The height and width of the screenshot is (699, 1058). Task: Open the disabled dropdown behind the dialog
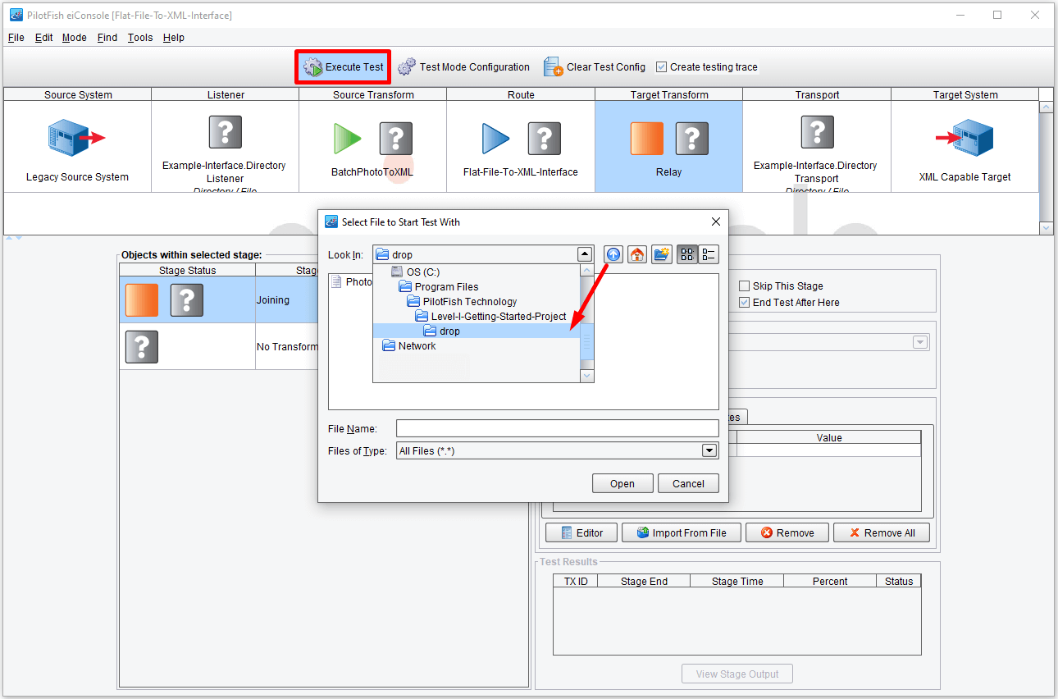920,342
